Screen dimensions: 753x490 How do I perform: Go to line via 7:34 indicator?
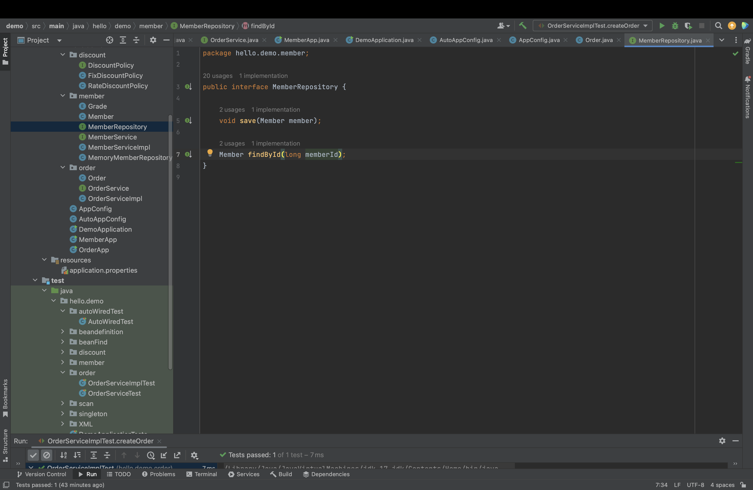(x=661, y=485)
